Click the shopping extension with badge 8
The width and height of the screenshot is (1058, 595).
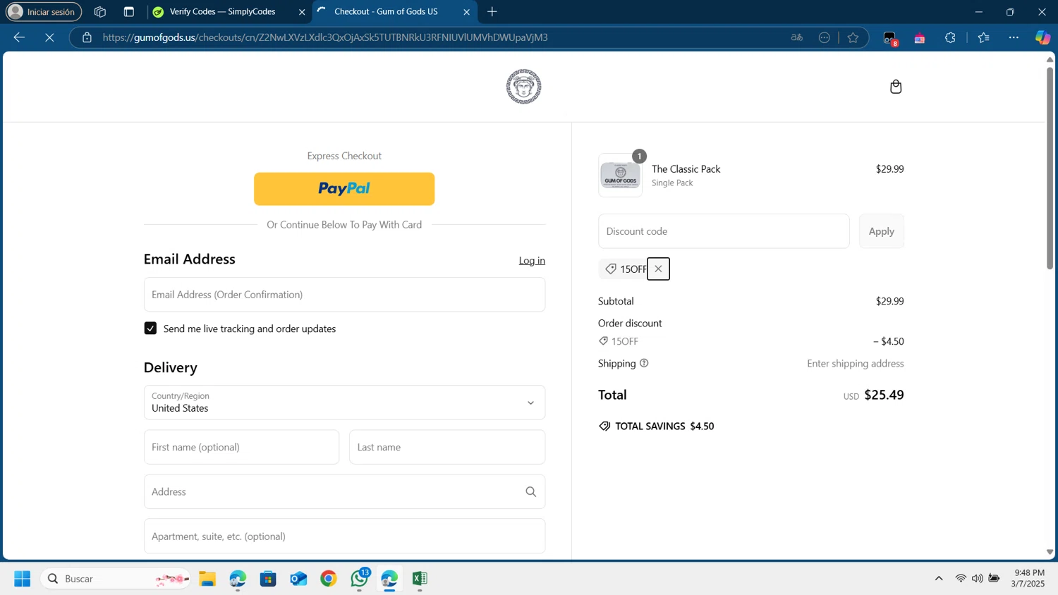(890, 38)
